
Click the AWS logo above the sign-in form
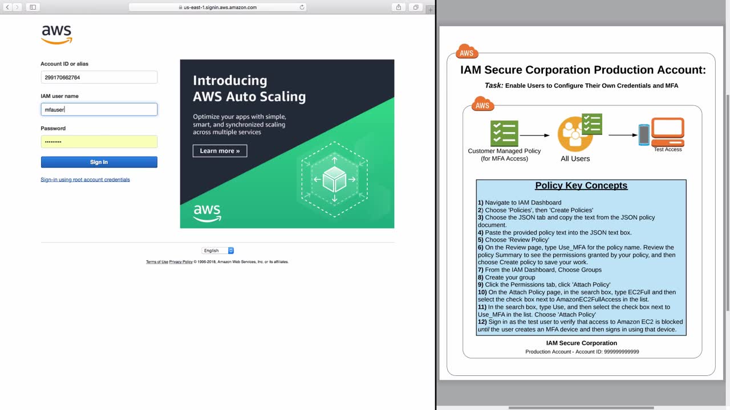56,35
